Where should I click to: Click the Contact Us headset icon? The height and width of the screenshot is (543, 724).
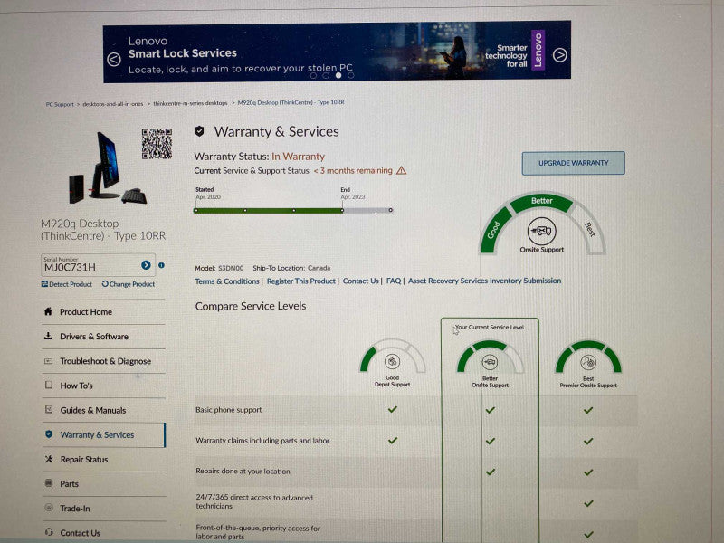[x=50, y=532]
